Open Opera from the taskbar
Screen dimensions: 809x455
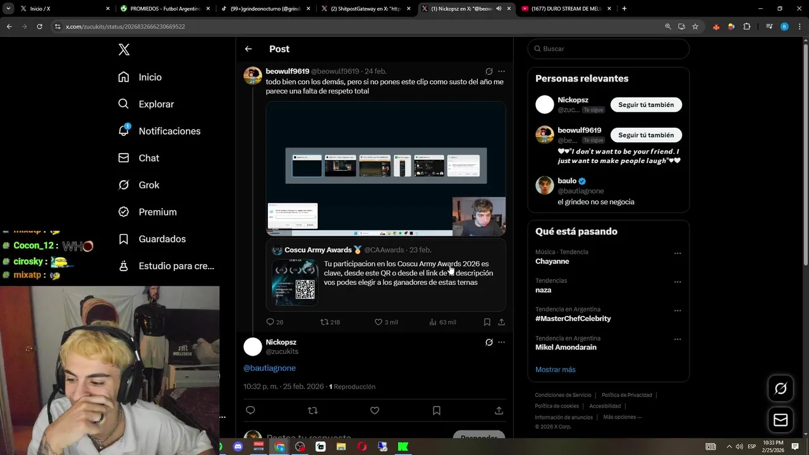point(362,447)
